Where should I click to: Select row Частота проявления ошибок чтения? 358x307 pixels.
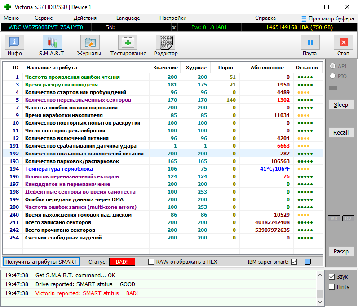(163, 77)
